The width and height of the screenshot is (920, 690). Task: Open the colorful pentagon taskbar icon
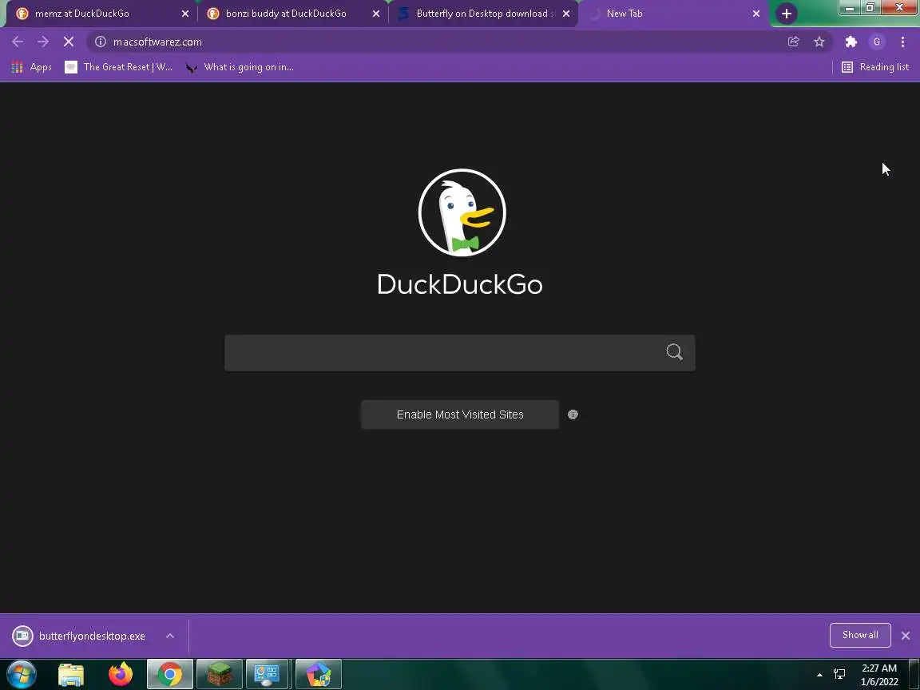click(x=319, y=674)
